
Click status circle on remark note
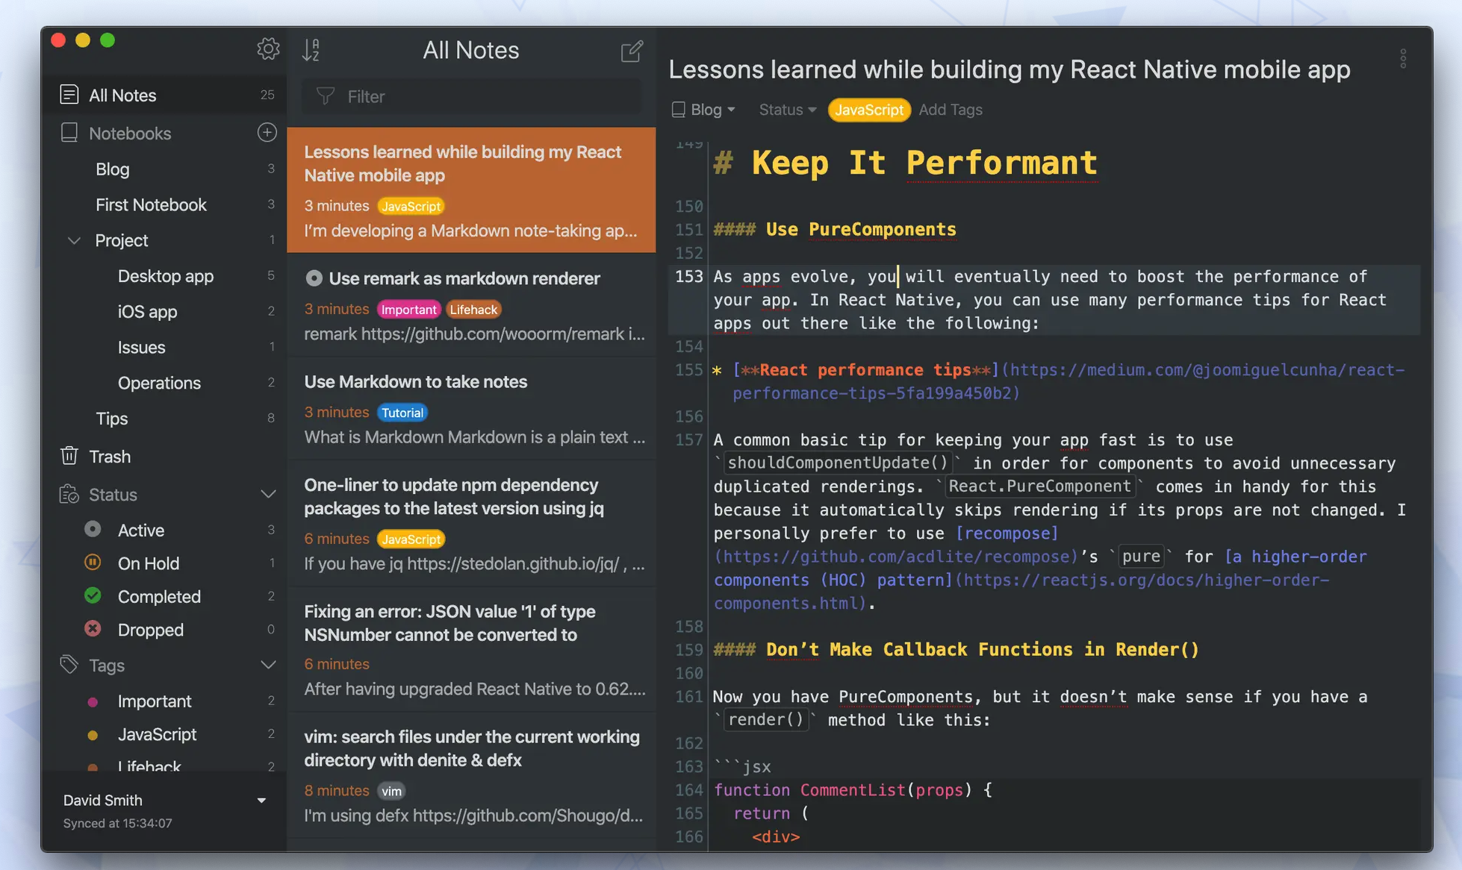coord(314,278)
